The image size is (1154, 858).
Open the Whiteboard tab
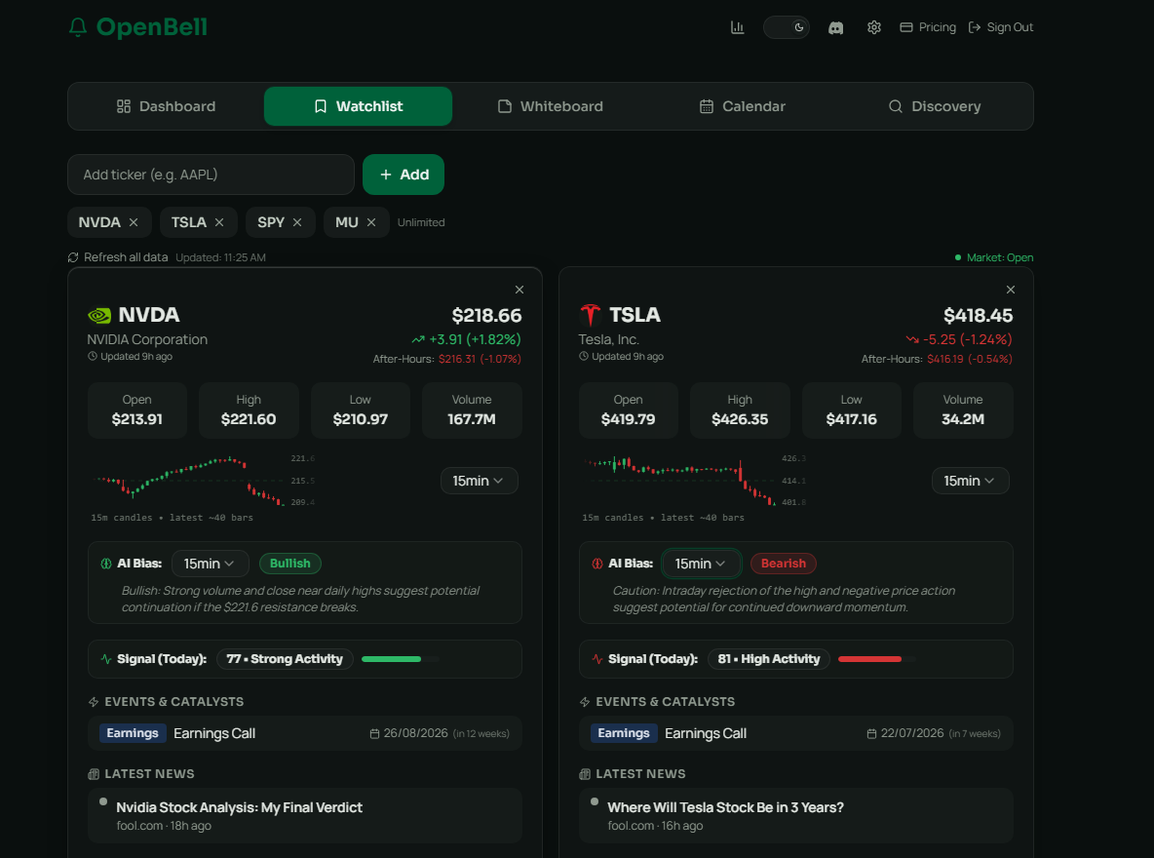click(551, 106)
